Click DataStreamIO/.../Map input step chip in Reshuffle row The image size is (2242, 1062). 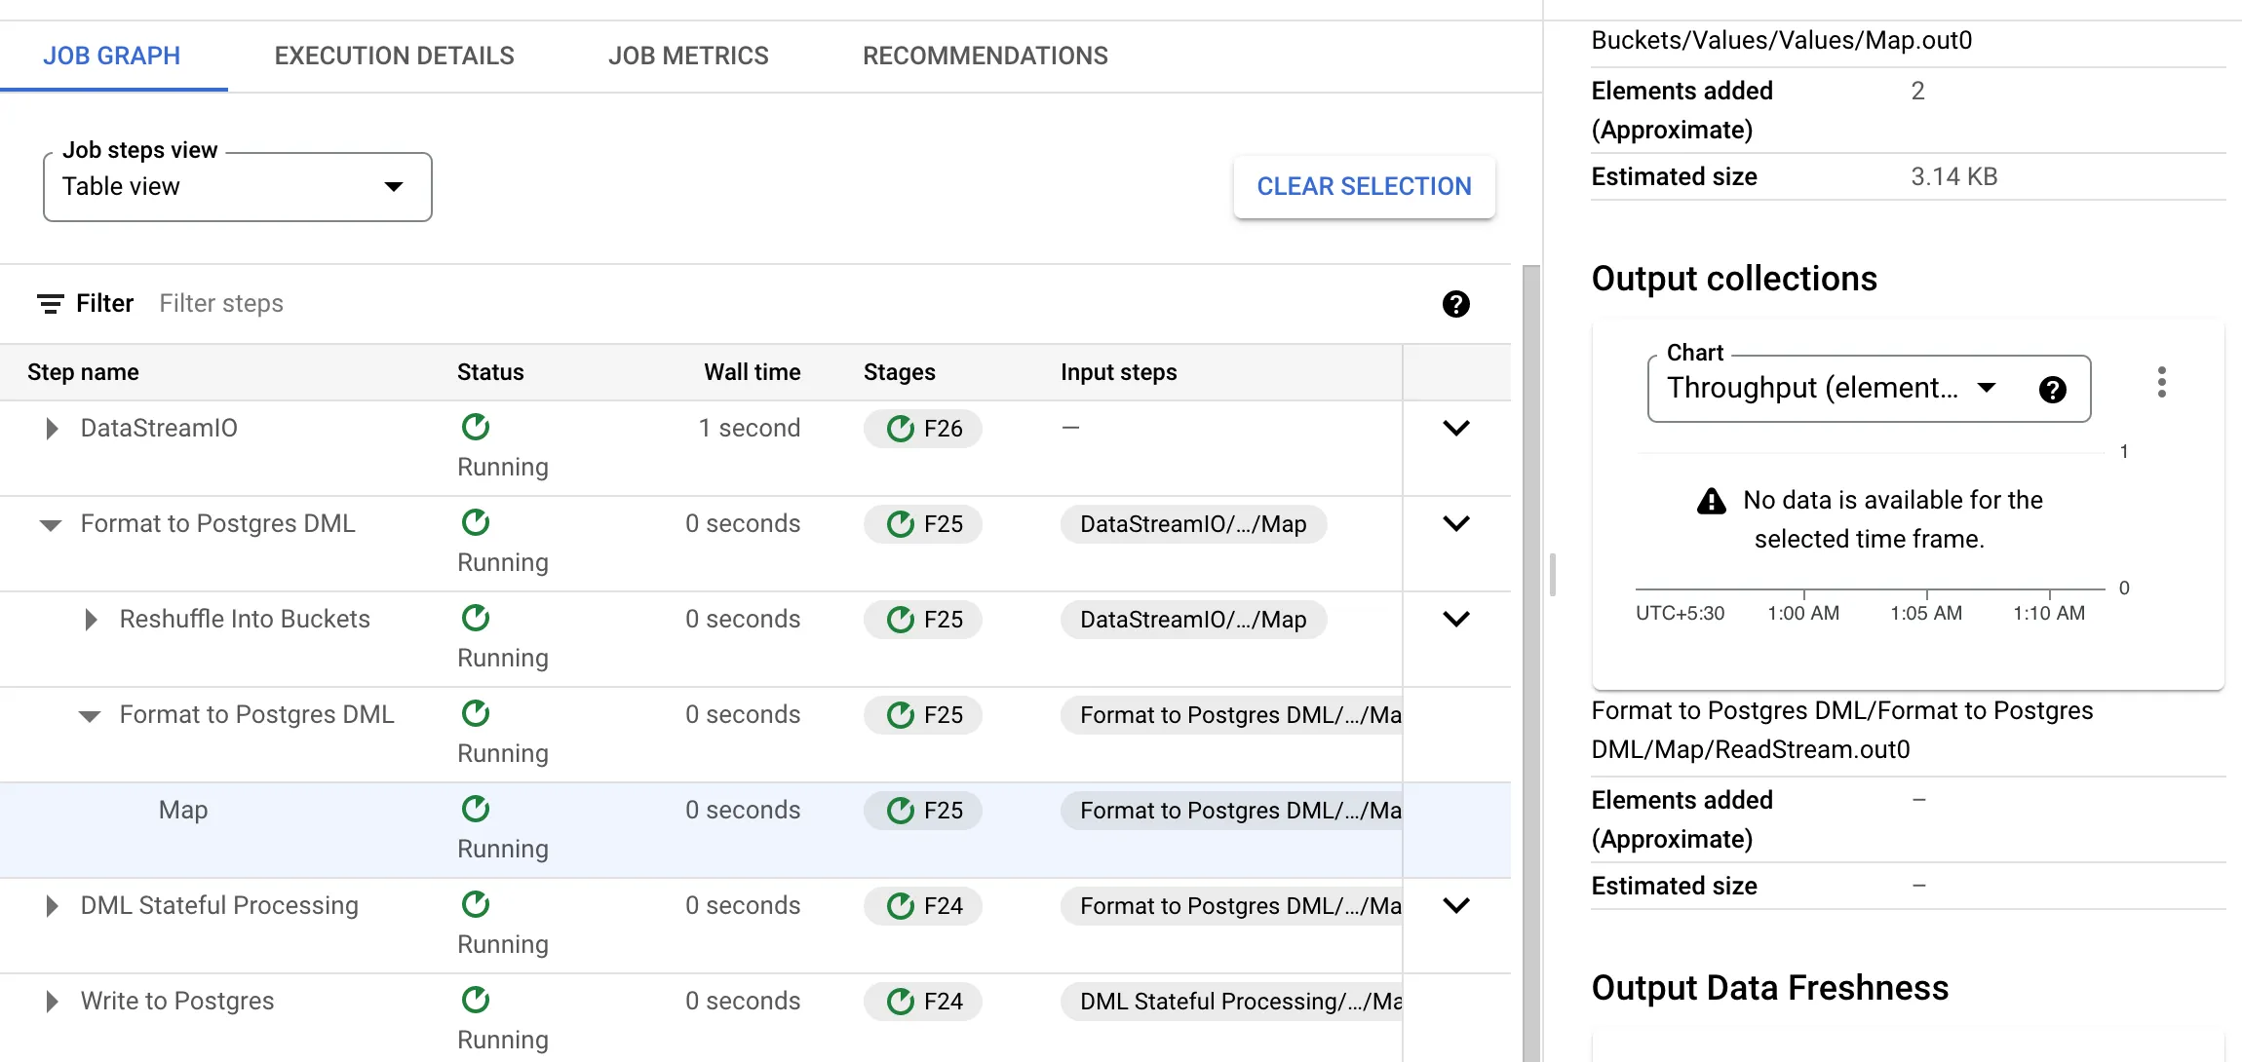1192,620
